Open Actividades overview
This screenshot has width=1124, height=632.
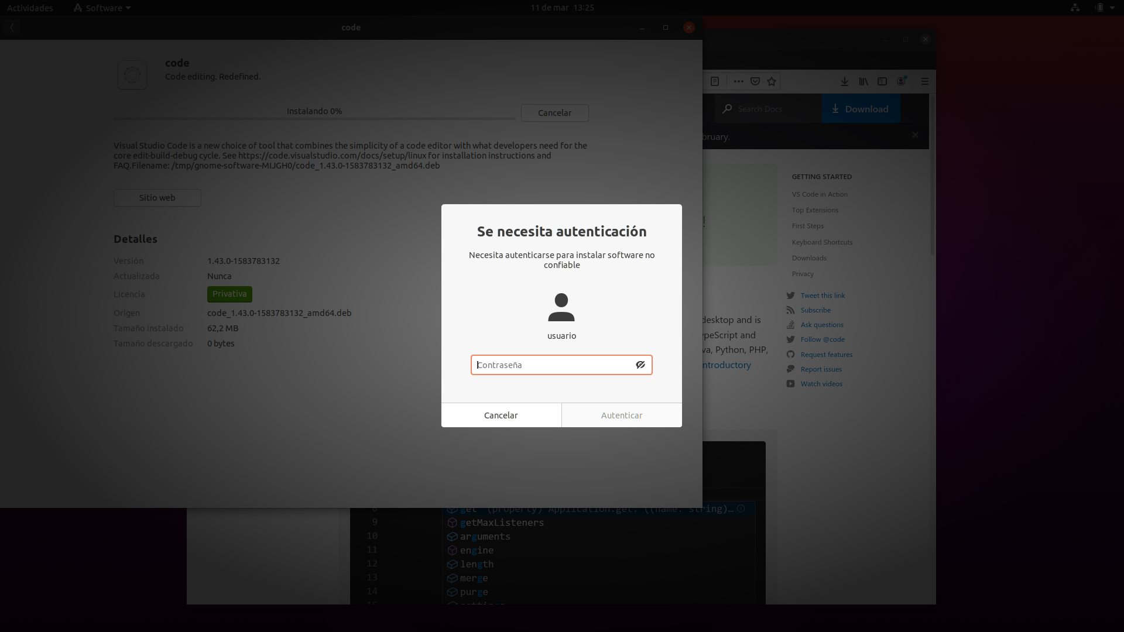(x=30, y=8)
